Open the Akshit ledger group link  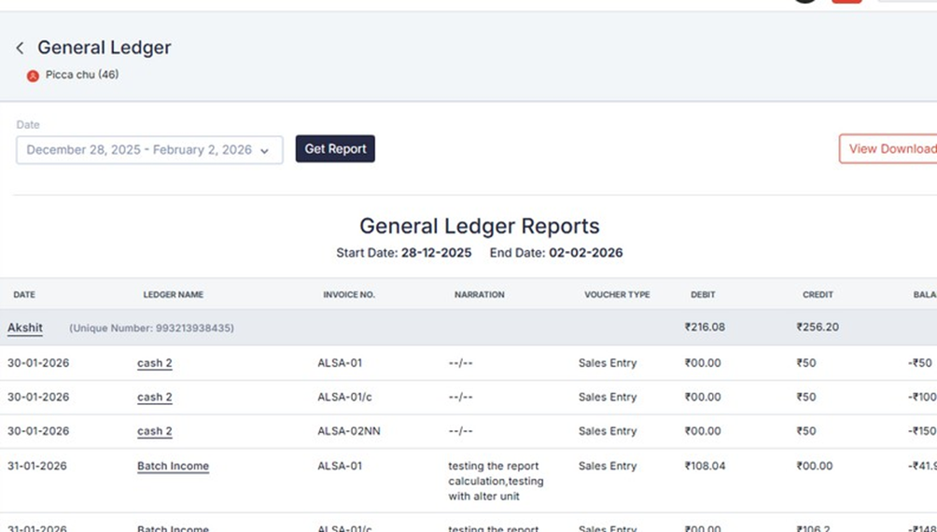[x=25, y=328]
